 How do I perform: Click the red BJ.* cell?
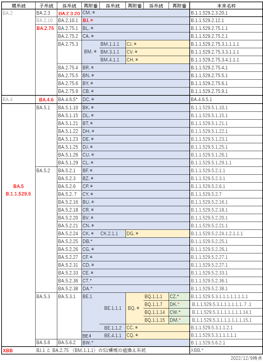pyautogui.click(x=88, y=20)
